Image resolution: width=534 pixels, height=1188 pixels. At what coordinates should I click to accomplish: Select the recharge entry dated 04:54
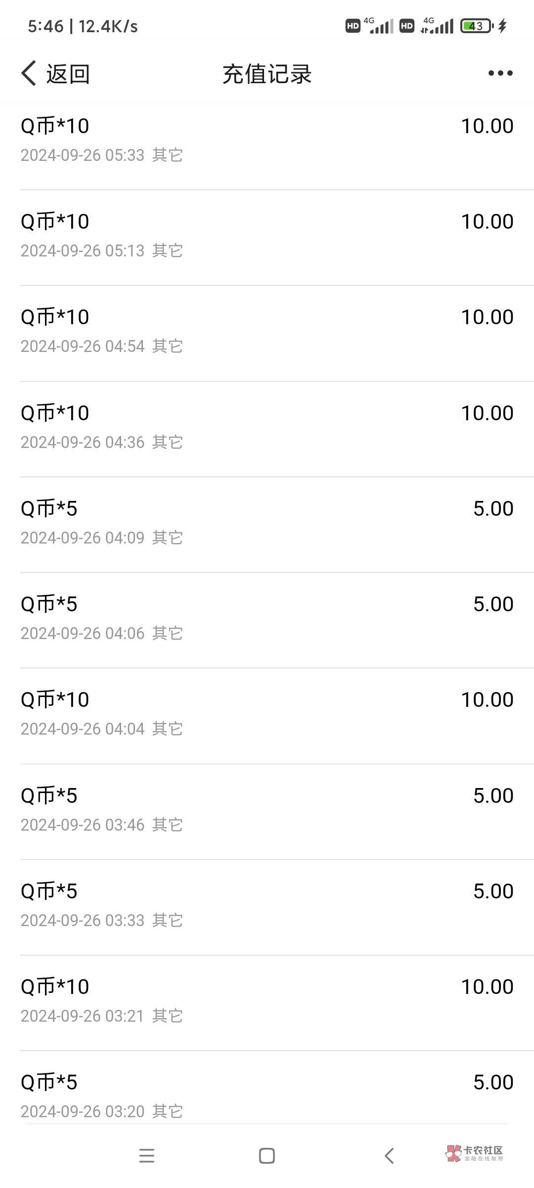point(267,331)
